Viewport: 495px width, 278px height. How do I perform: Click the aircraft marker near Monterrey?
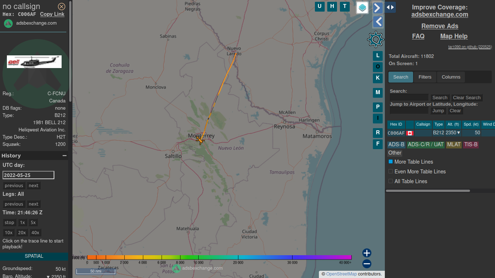pyautogui.click(x=200, y=140)
